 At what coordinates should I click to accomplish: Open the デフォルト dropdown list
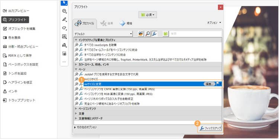[103, 34]
